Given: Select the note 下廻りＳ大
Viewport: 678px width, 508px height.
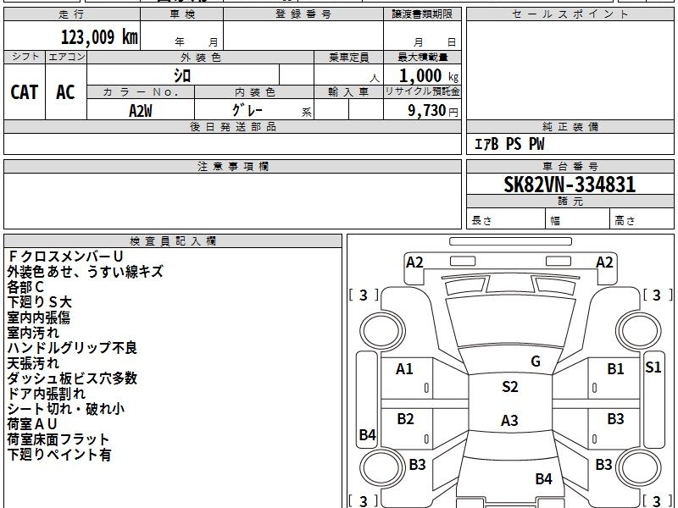Looking at the screenshot, I should point(39,302).
